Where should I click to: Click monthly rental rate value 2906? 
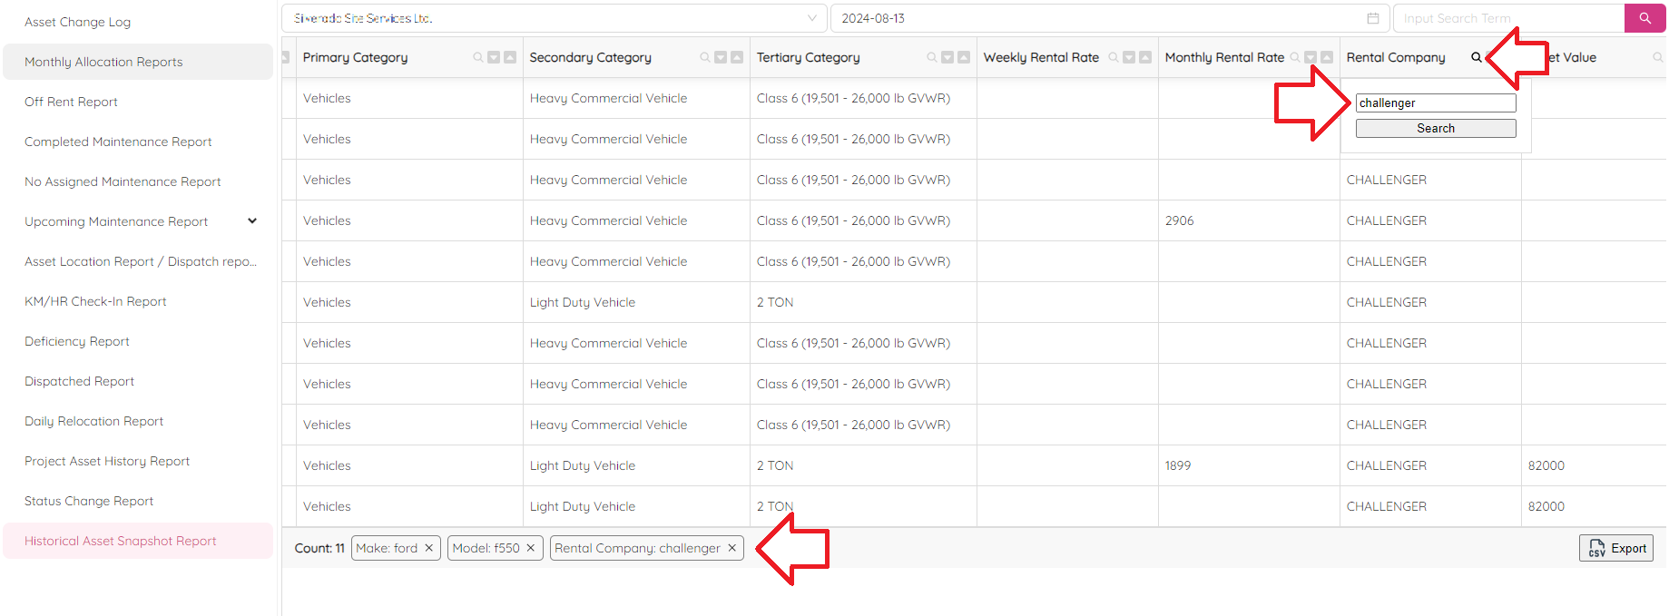coord(1180,220)
